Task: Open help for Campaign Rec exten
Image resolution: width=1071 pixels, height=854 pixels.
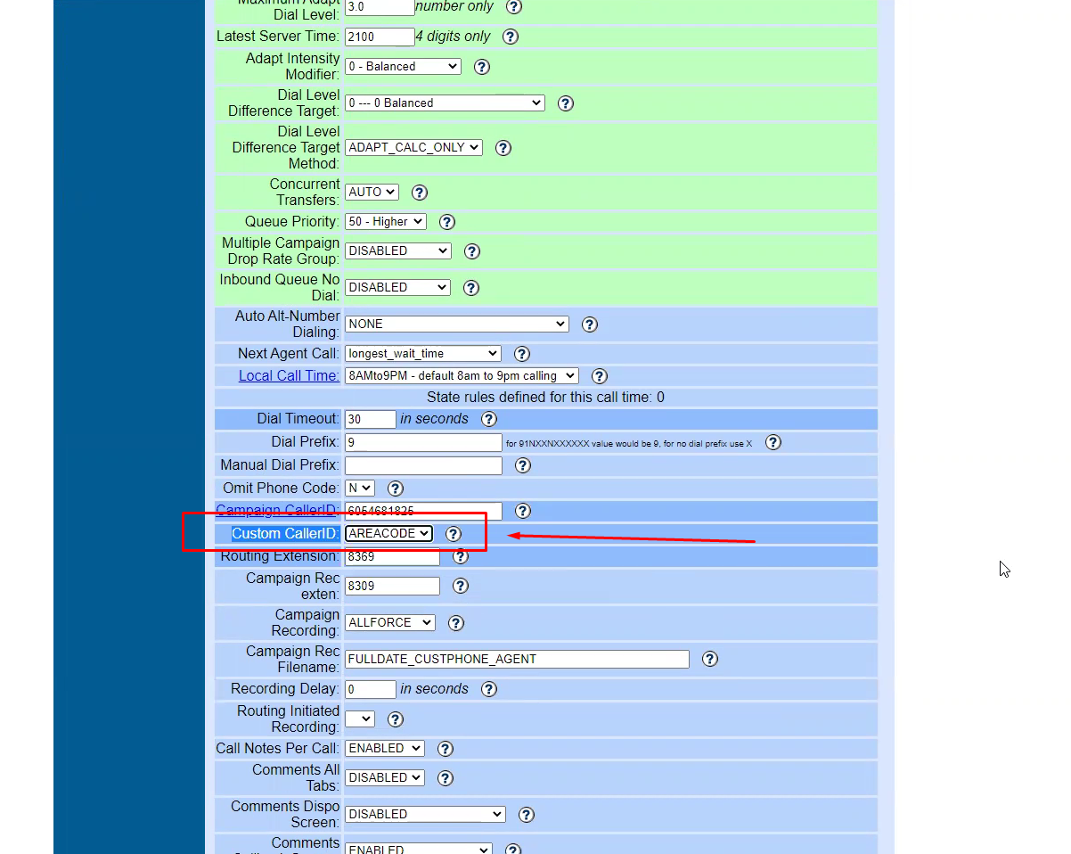Action: [x=461, y=586]
